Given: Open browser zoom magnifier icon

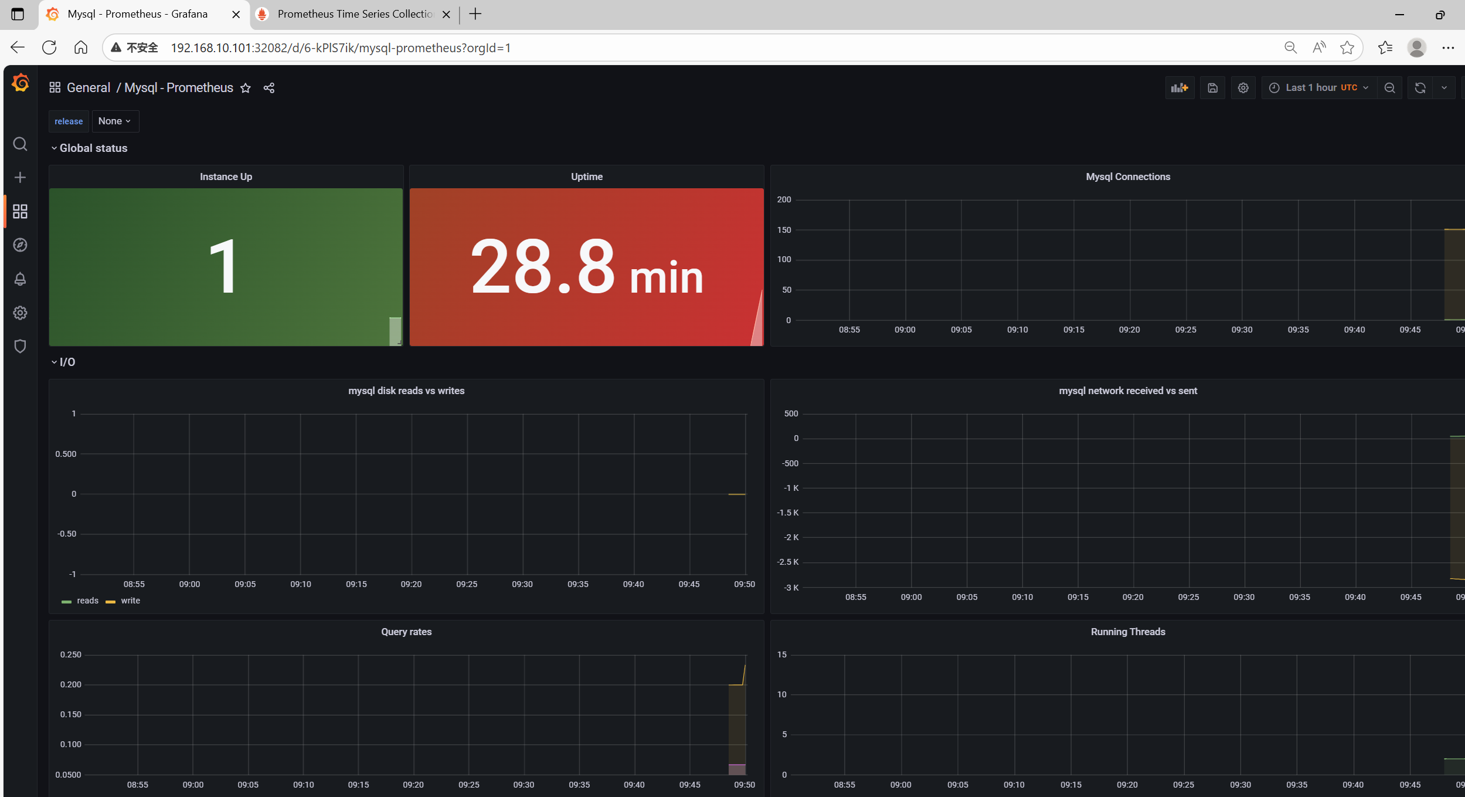Looking at the screenshot, I should pyautogui.click(x=1290, y=48).
